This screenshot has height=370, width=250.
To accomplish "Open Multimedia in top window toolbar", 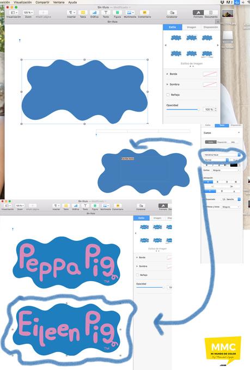I will pyautogui.click(x=130, y=13).
